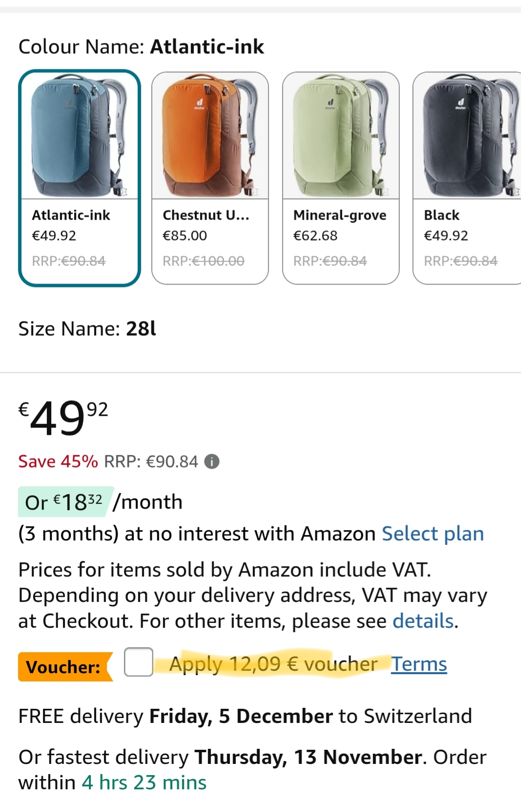Screen dimensions: 521x802
Task: Choose the Mineral-grove green backpack image
Action: [x=340, y=135]
